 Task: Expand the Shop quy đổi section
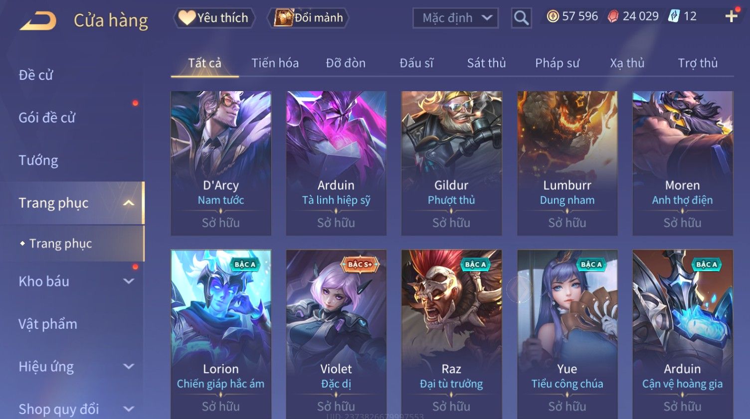[129, 409]
